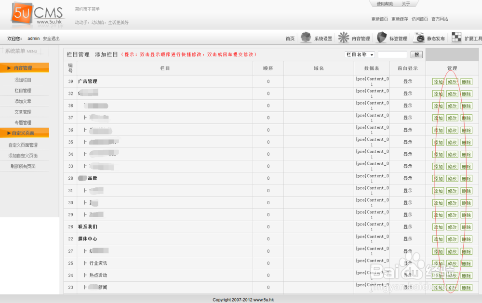Click 删除 button for 热点活动 row
482x303 pixels.
(x=466, y=276)
